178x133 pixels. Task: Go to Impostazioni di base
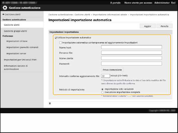point(17,41)
